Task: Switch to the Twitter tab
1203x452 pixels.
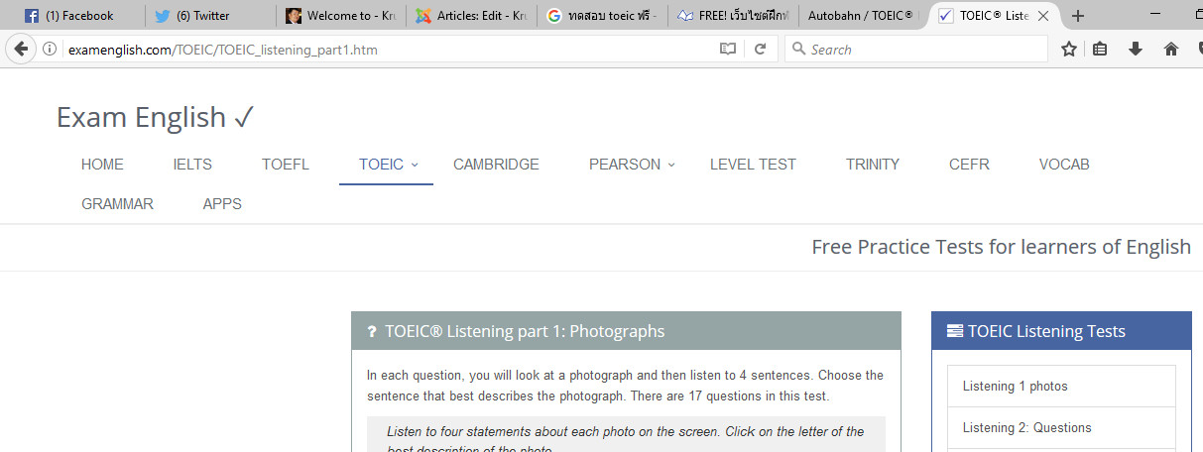Action: click(209, 16)
